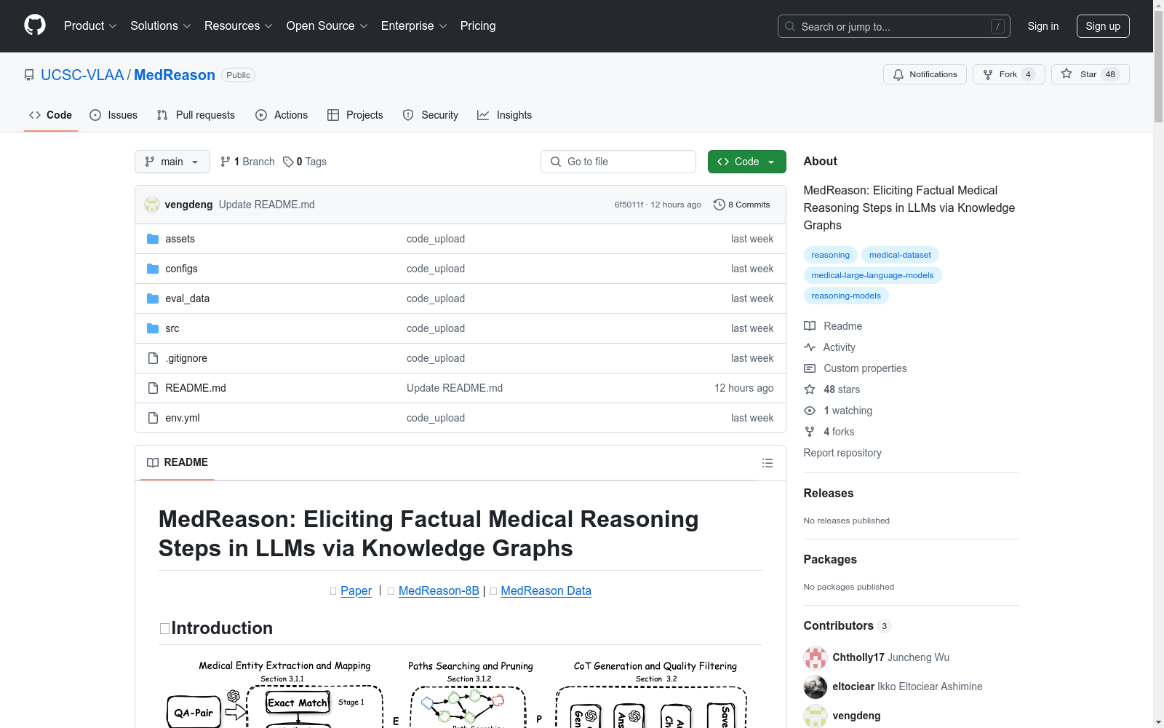Click the env.yml file icon
1164x728 pixels.
pyautogui.click(x=153, y=418)
